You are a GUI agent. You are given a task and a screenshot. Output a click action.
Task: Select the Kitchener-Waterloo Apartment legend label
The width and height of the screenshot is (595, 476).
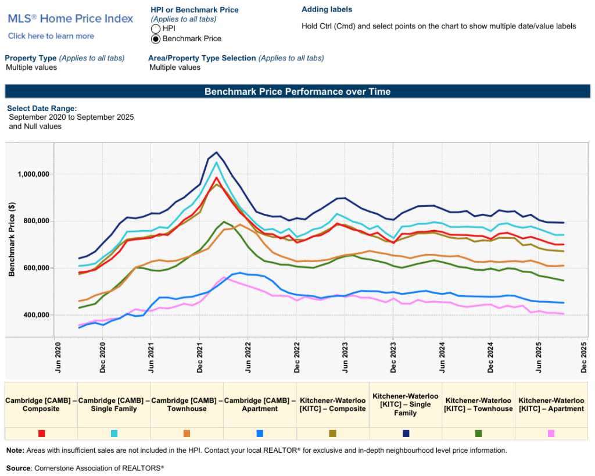551,405
